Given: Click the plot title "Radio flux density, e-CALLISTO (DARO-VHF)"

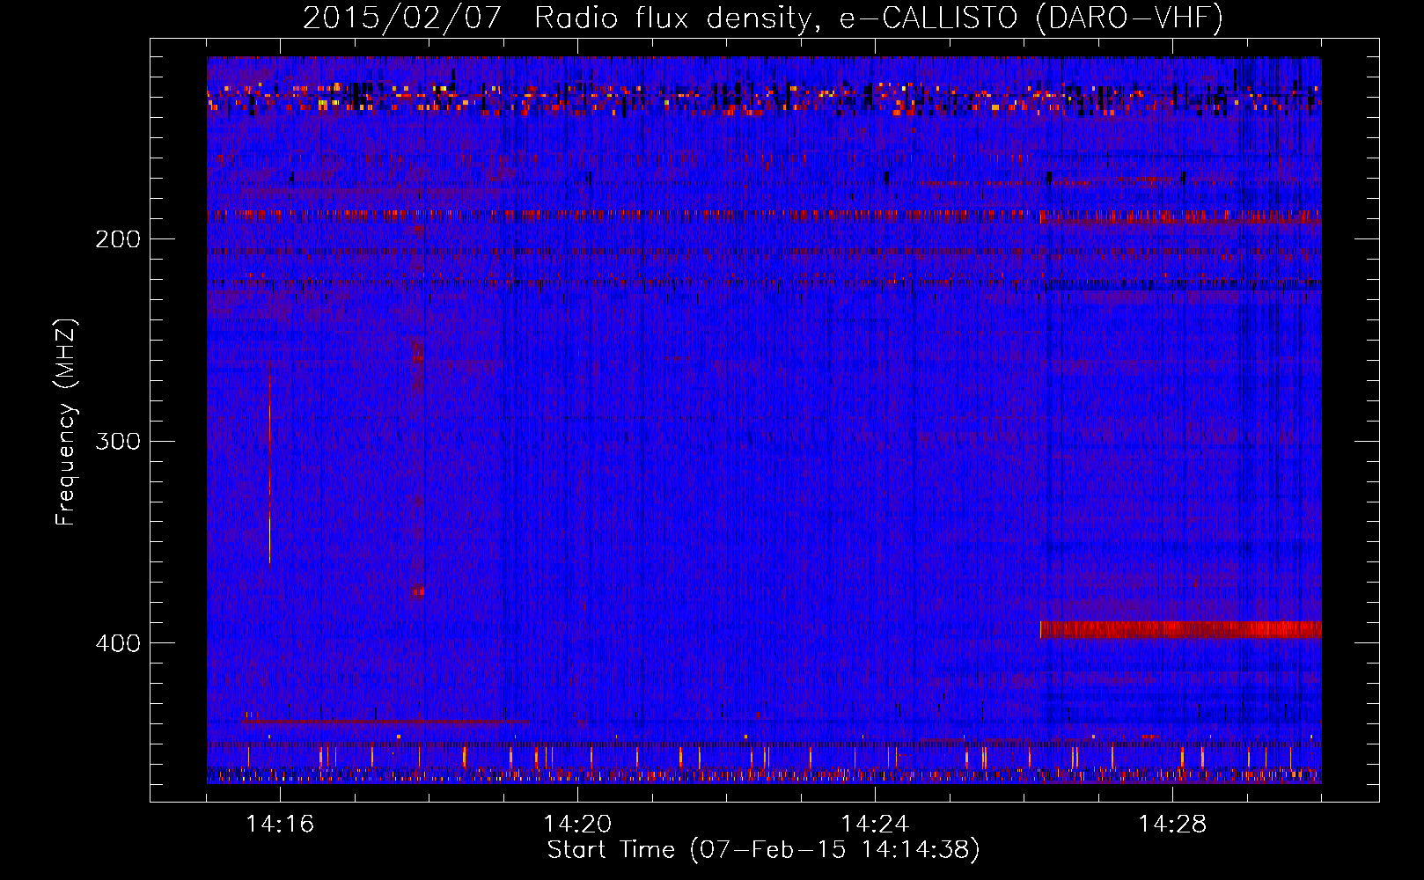Looking at the screenshot, I should [x=878, y=18].
